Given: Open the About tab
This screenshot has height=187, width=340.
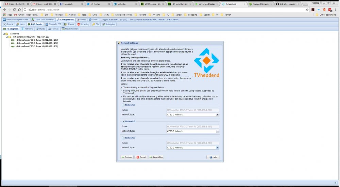Looking at the screenshot, I should pyautogui.click(x=93, y=20).
